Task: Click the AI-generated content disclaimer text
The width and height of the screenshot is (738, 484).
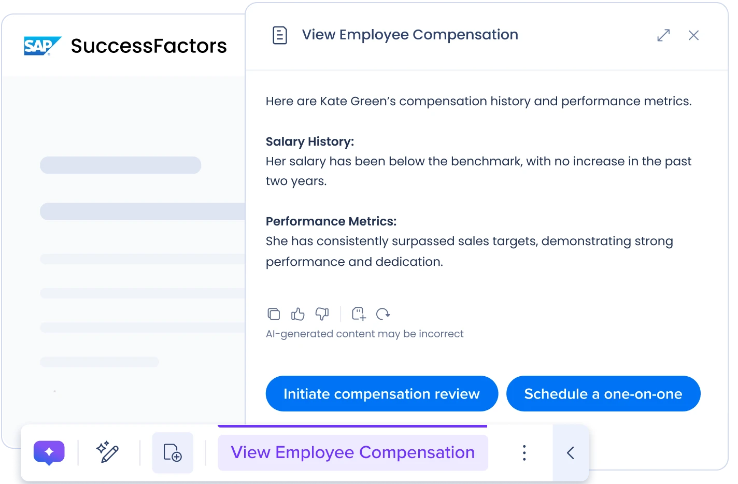Action: tap(364, 334)
